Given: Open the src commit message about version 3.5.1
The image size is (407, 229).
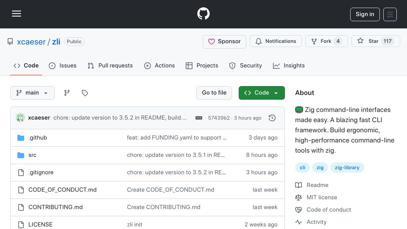Looking at the screenshot, I should pyautogui.click(x=176, y=155).
